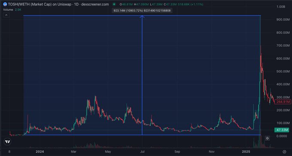Click the 2025 time axis label
Image resolution: width=292 pixels, height=156 pixels.
click(246, 152)
